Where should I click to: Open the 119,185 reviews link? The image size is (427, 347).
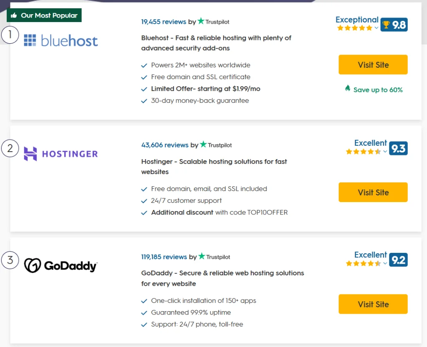pos(164,257)
